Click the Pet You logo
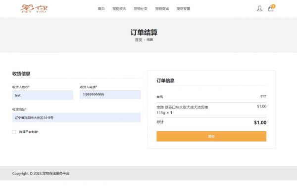 [34, 9]
